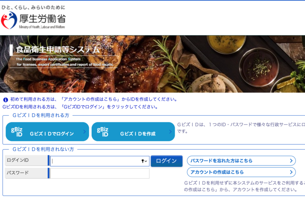Log in with GビズIDでログイン button

tap(47, 132)
